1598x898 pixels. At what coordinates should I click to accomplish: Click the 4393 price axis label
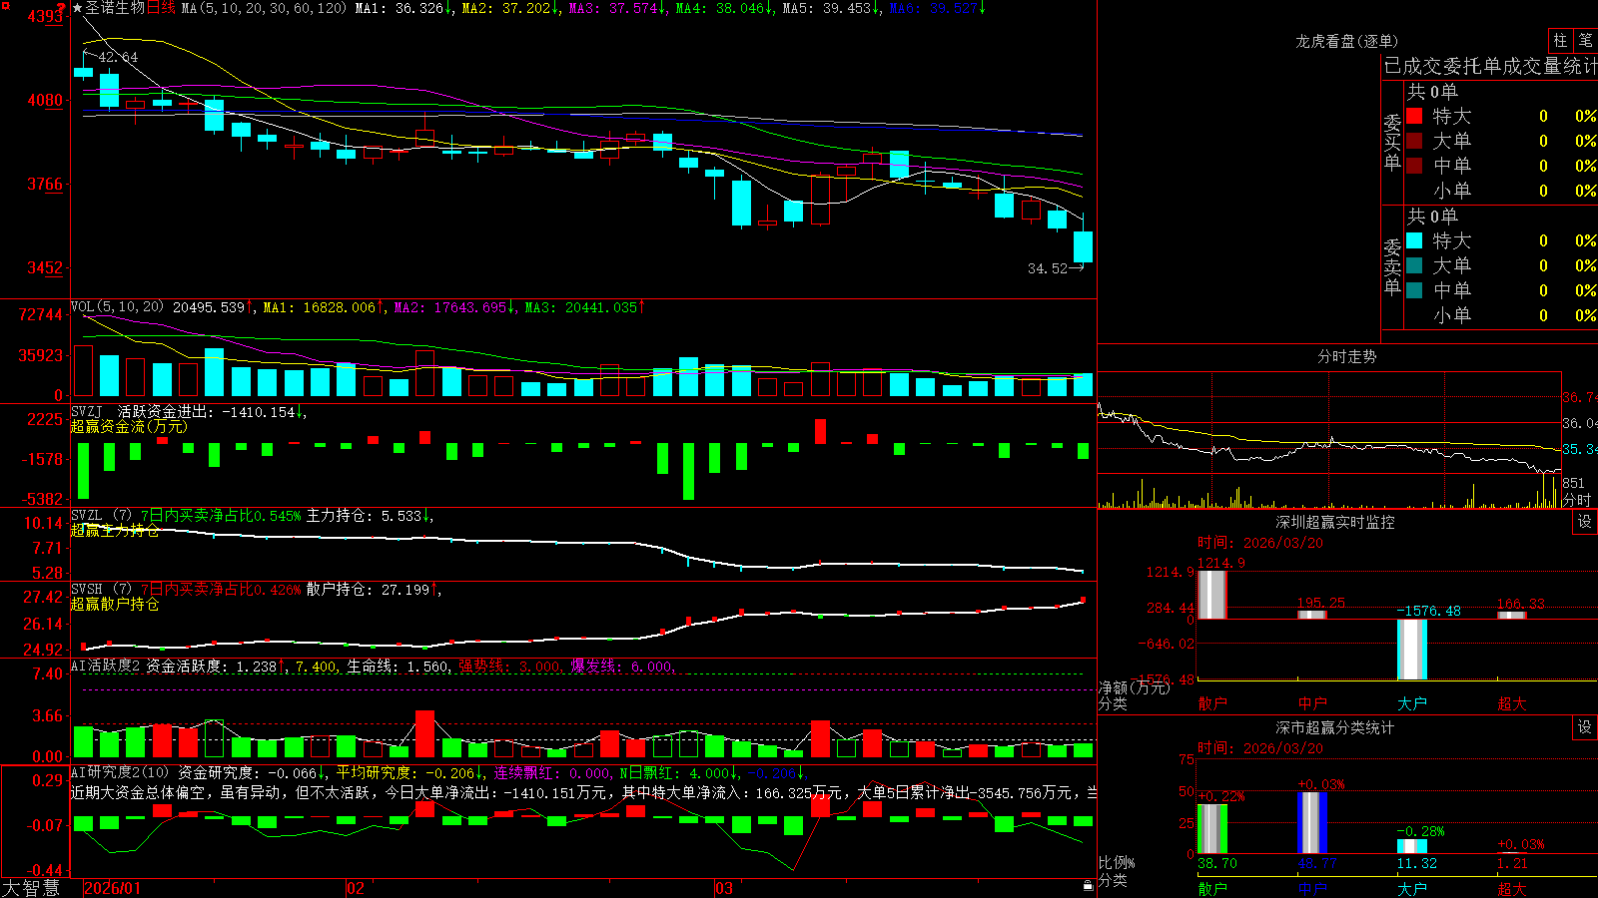pos(45,16)
